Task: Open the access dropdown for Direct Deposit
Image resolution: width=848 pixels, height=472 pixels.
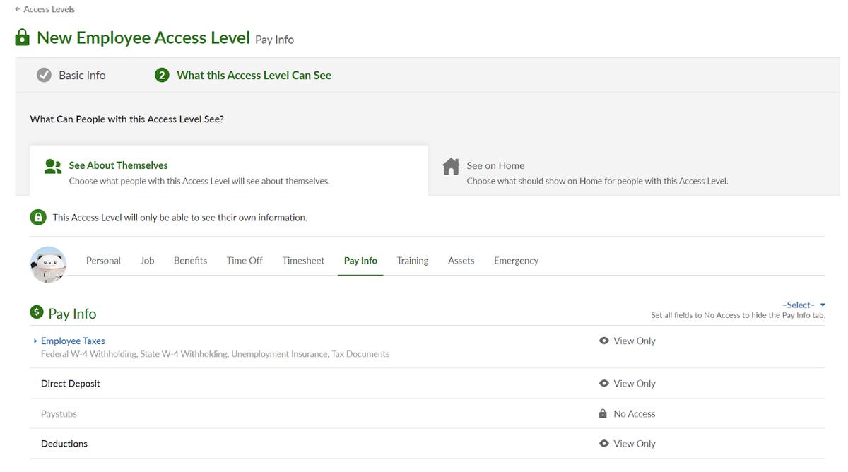Action: tap(628, 383)
